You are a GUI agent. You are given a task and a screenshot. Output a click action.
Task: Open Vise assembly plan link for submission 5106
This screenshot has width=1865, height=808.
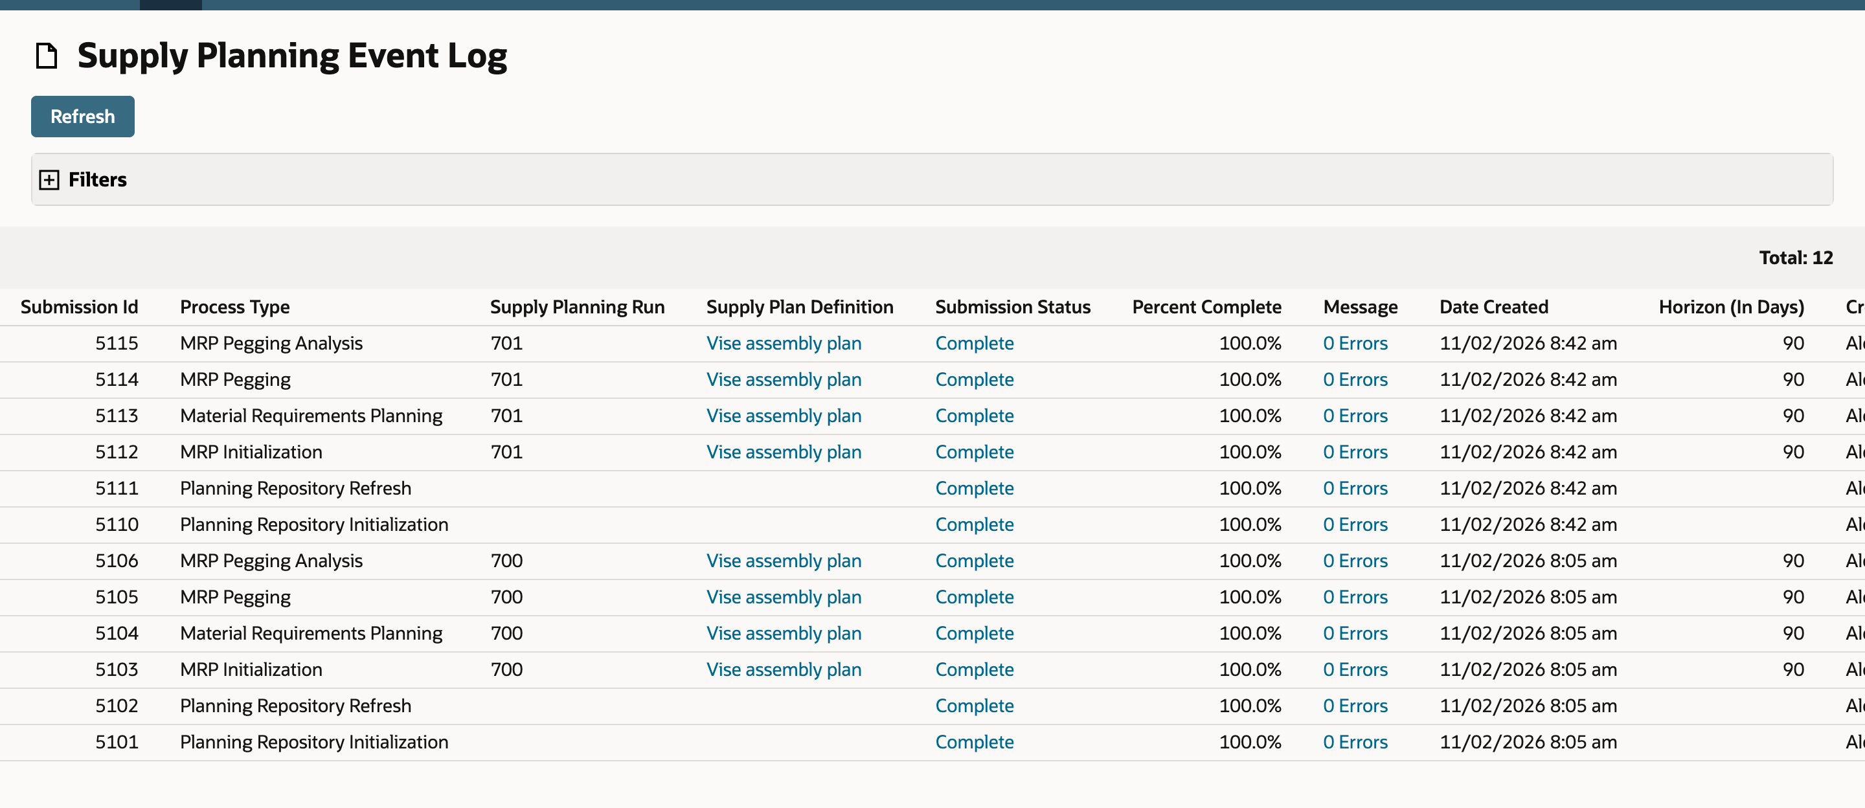click(x=784, y=561)
